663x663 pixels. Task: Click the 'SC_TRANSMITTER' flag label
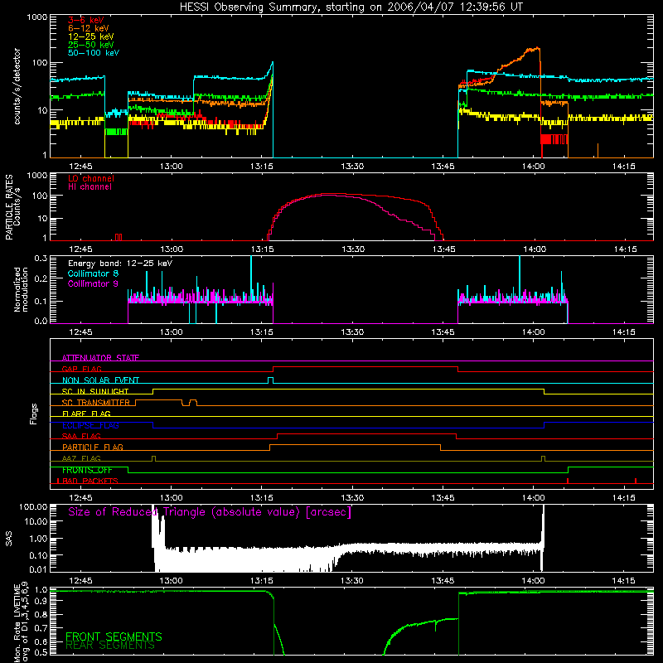click(x=95, y=403)
